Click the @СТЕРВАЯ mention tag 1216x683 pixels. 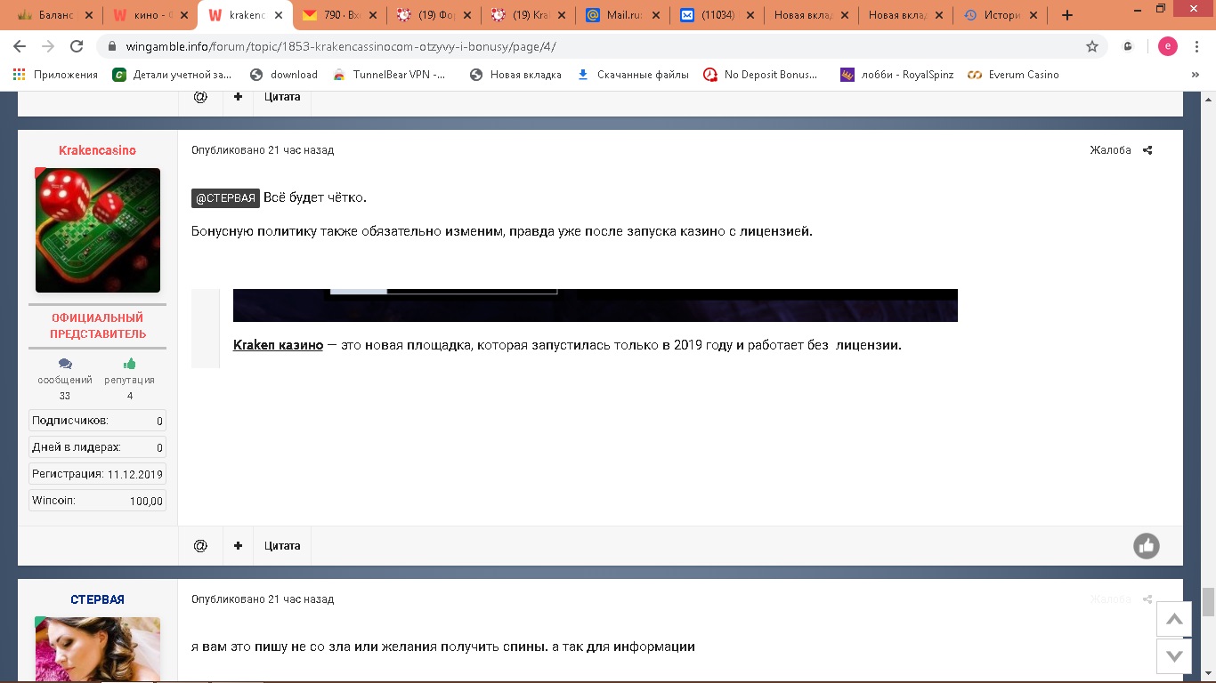(225, 197)
